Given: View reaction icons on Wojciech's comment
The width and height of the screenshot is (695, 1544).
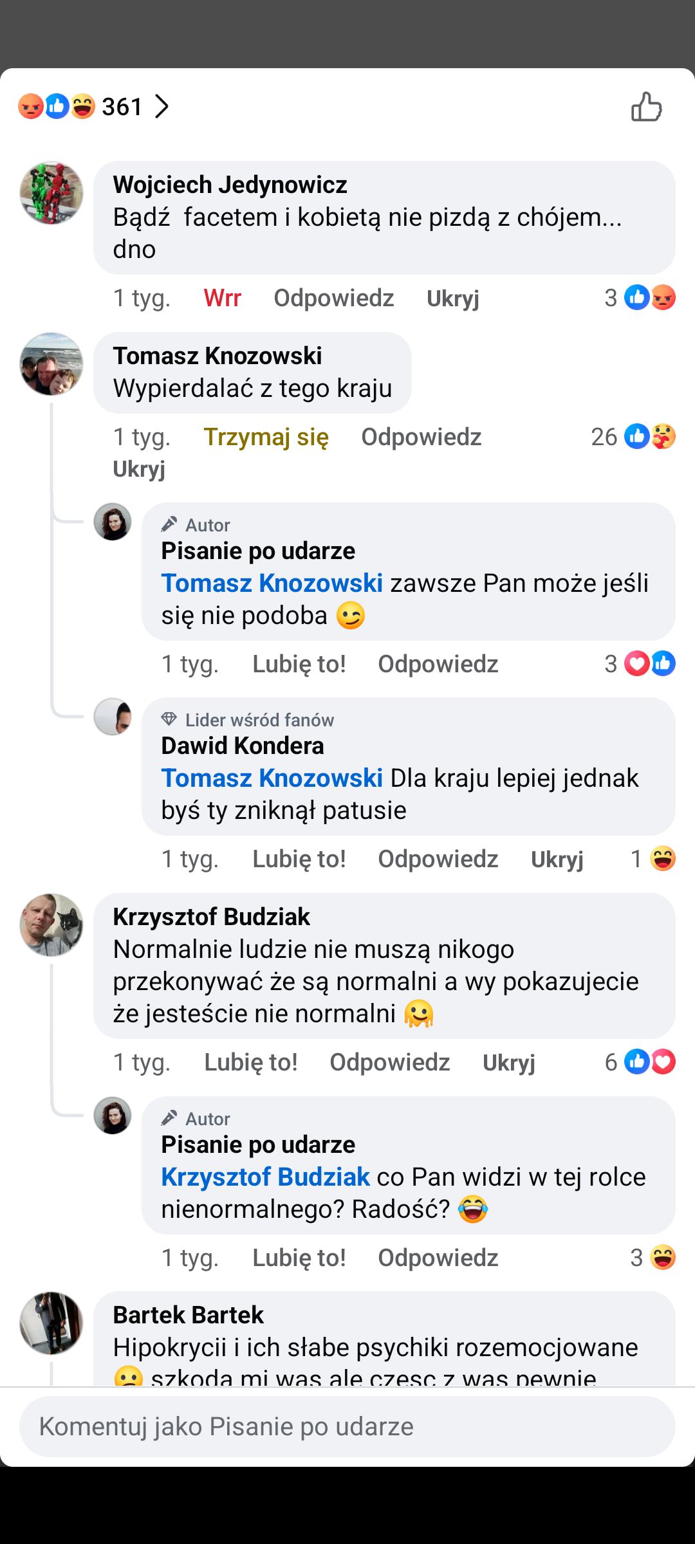Looking at the screenshot, I should point(649,298).
